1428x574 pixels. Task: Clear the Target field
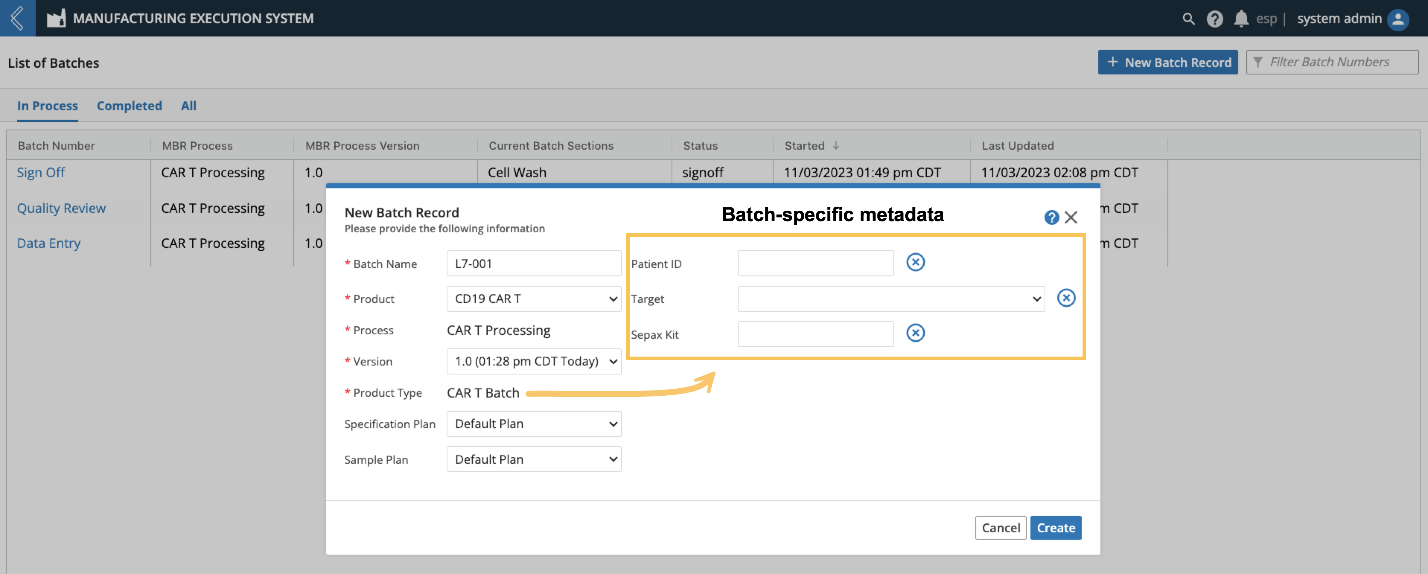(1065, 298)
